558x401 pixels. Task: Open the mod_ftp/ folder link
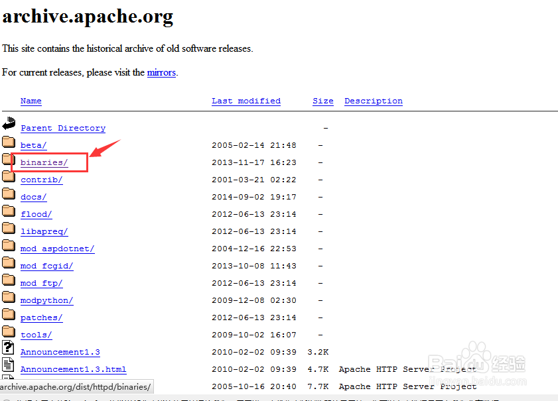pos(42,283)
